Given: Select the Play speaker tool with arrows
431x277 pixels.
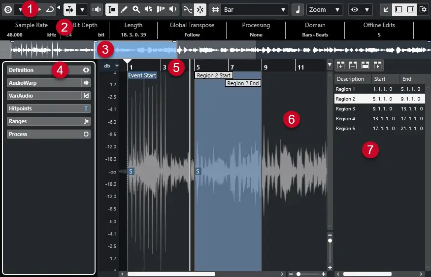Looking at the screenshot, I should tap(148, 10).
